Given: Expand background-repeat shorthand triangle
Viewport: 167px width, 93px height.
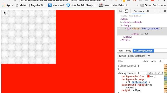Looking at the screenshot, I should click(x=148, y=85).
